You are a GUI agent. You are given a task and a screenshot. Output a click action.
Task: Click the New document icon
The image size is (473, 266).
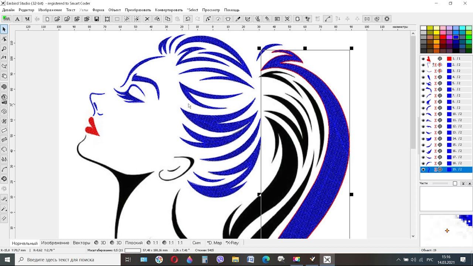[47, 19]
